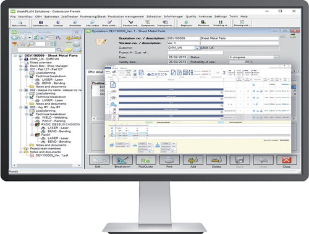This screenshot has width=309, height=234.
Task: Click the tree panel horizontal scrollbar
Action: click(x=46, y=165)
